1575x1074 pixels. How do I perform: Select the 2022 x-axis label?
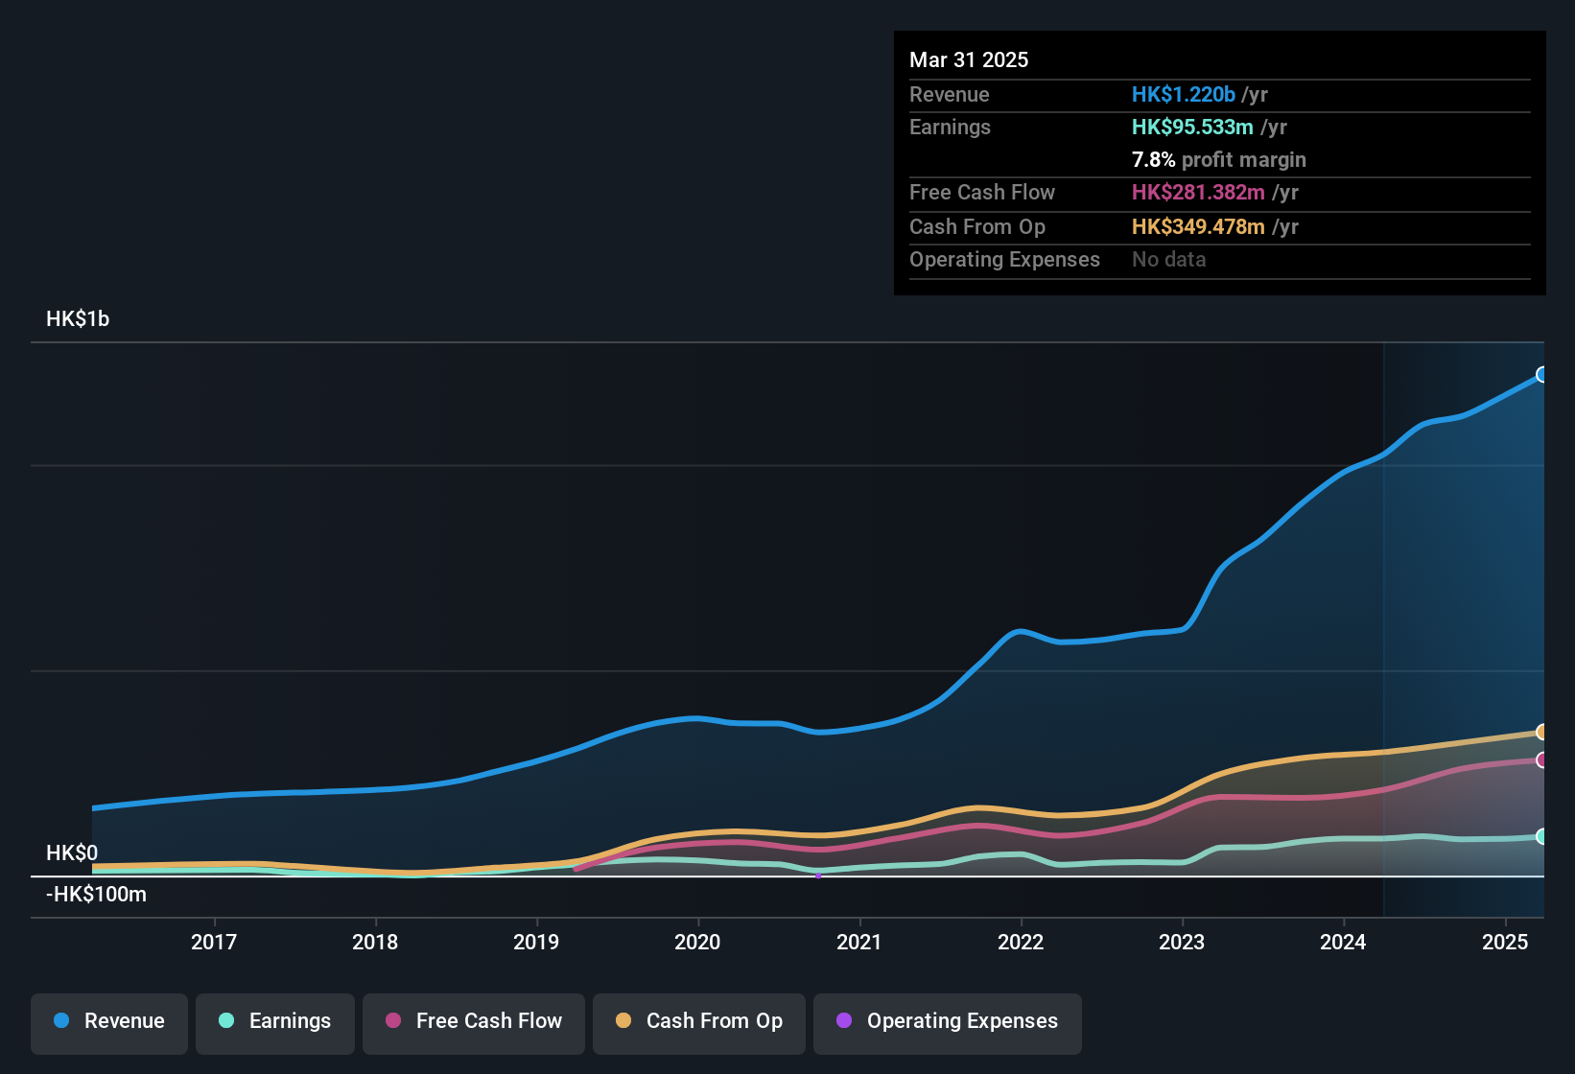pos(1021,943)
